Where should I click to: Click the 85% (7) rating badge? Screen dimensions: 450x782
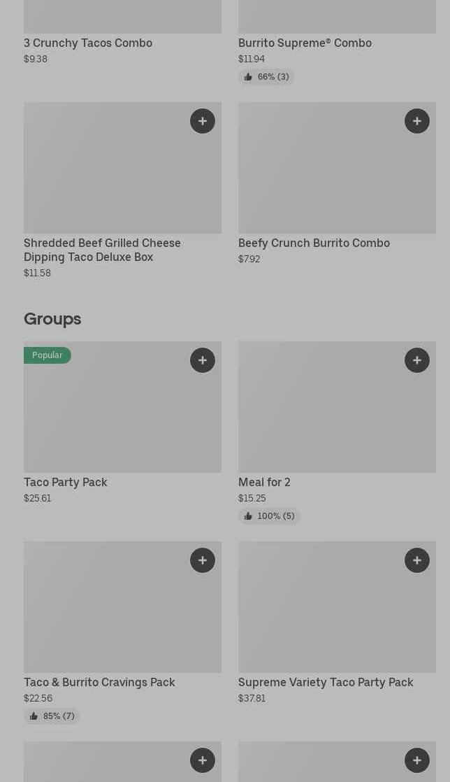pos(52,716)
